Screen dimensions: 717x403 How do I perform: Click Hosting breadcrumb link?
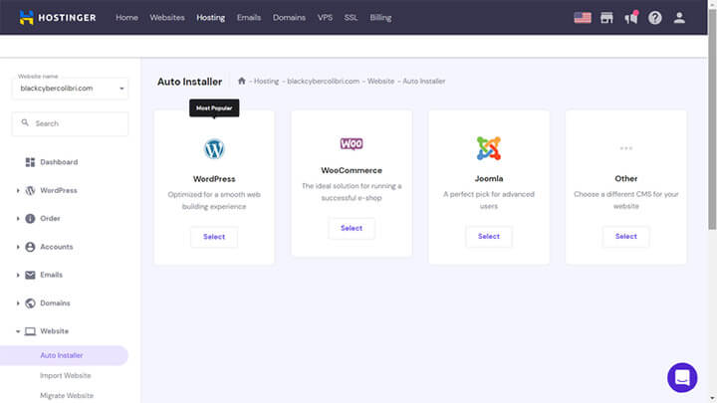tap(266, 81)
